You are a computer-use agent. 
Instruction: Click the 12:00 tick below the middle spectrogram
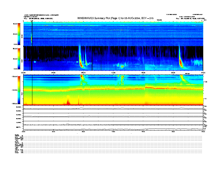[113, 73]
